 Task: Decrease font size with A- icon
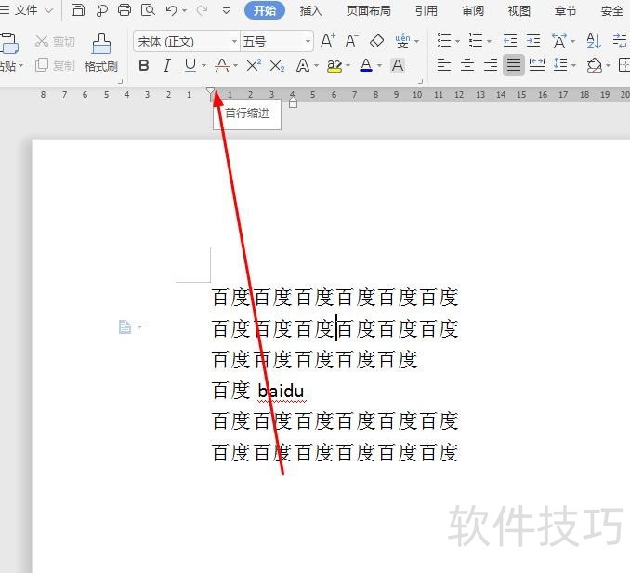tap(351, 41)
